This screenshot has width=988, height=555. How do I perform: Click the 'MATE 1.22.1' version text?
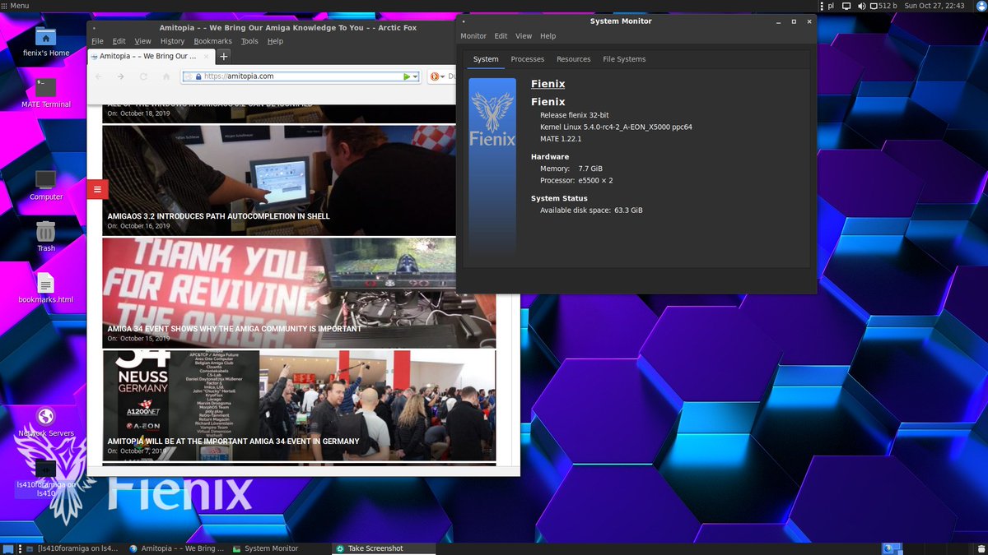click(x=561, y=139)
